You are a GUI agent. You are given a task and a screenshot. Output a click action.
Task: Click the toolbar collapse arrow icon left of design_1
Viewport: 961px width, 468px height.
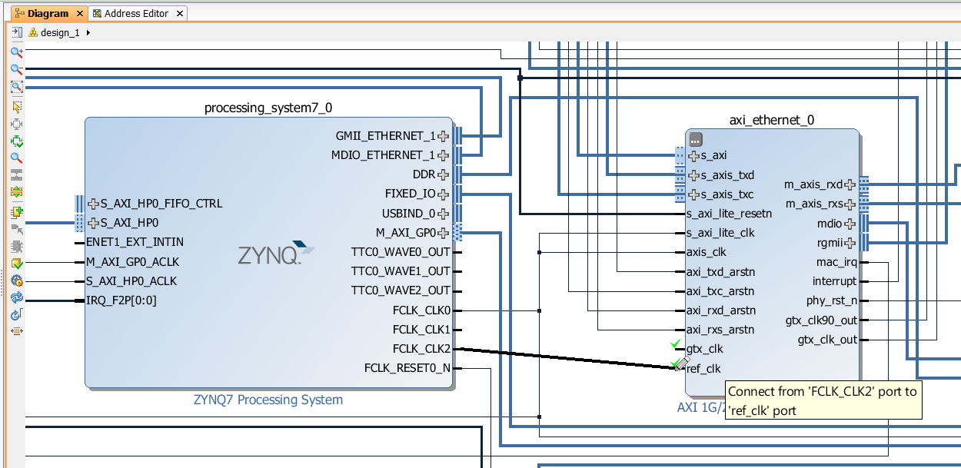(x=16, y=32)
